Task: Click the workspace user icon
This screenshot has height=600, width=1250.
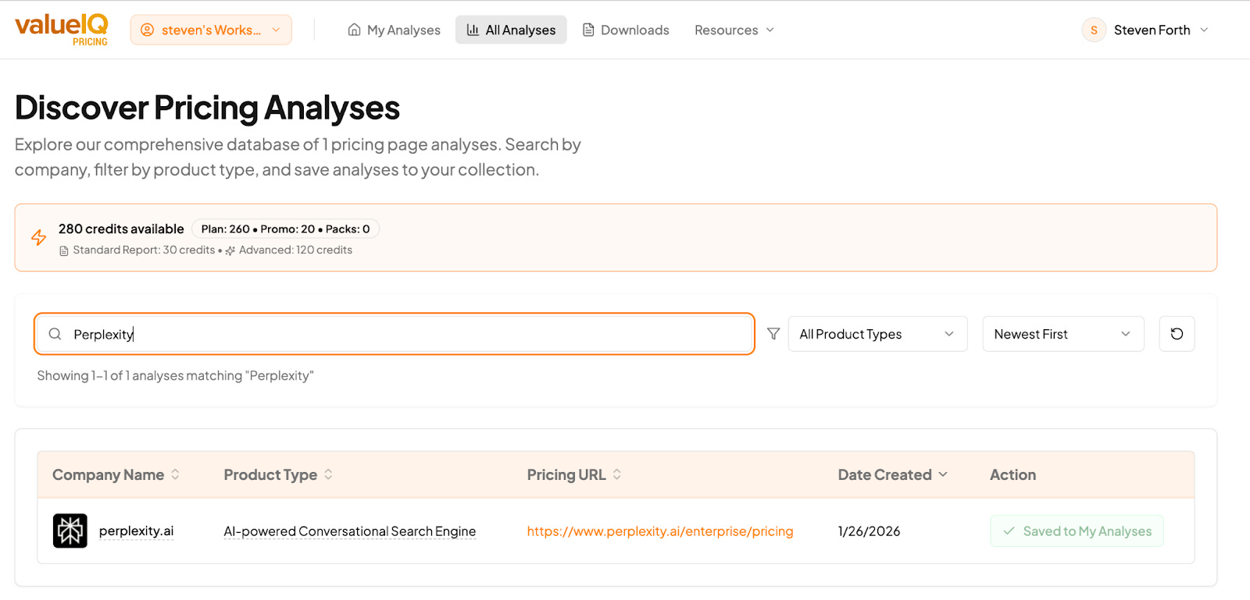Action: tap(147, 30)
